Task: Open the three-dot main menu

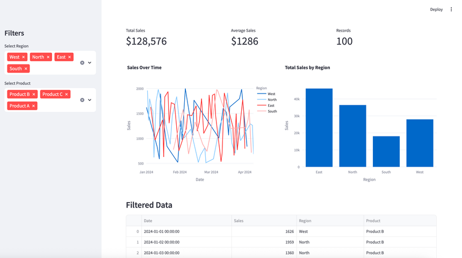Action: point(451,9)
